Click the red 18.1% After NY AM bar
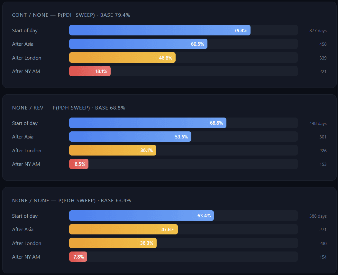This screenshot has width=338, height=275. pyautogui.click(x=90, y=71)
